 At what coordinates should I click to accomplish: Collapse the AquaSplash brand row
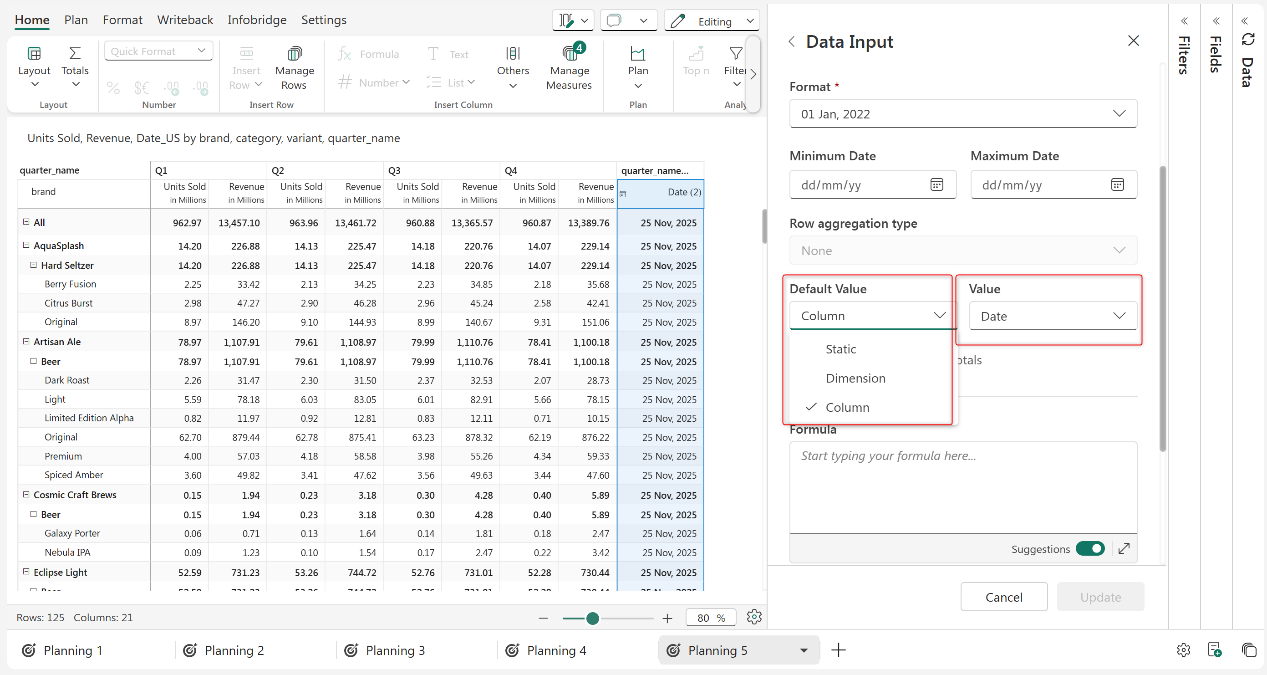[26, 245]
